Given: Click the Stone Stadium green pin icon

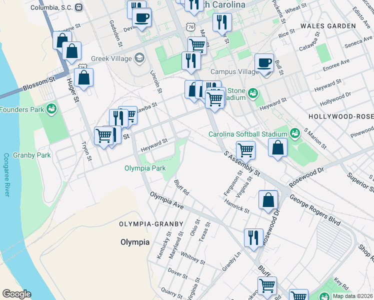Looking at the screenshot, I should coord(253,93).
